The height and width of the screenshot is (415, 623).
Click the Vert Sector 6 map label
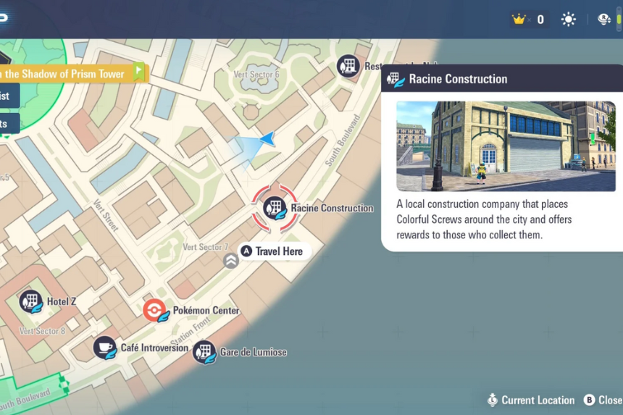(x=256, y=75)
